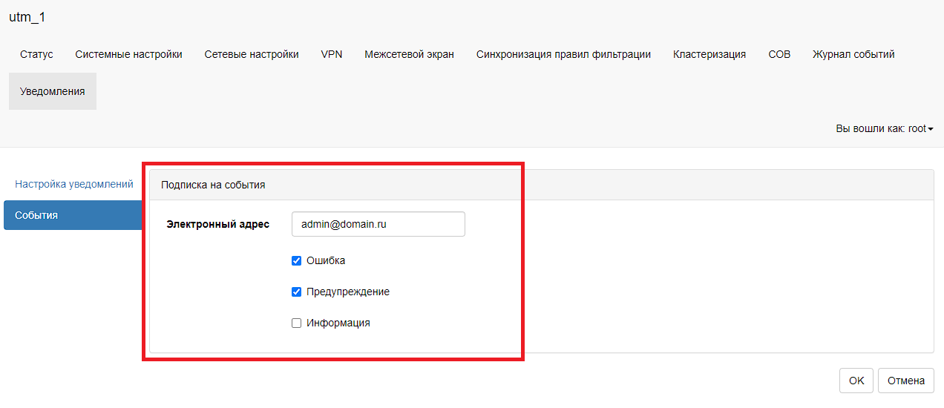Click the Электронный адрес email field
The height and width of the screenshot is (408, 944).
[378, 224]
